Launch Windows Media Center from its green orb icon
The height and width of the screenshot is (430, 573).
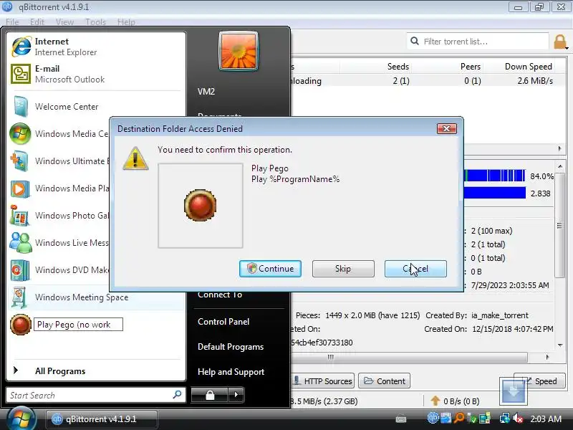(20, 133)
